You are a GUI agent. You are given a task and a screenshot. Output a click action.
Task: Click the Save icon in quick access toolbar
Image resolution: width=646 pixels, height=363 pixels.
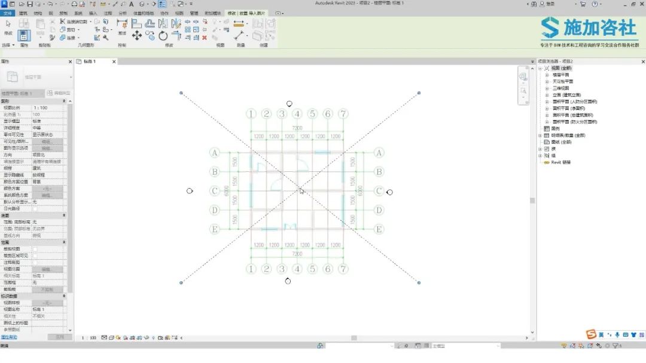pos(30,4)
